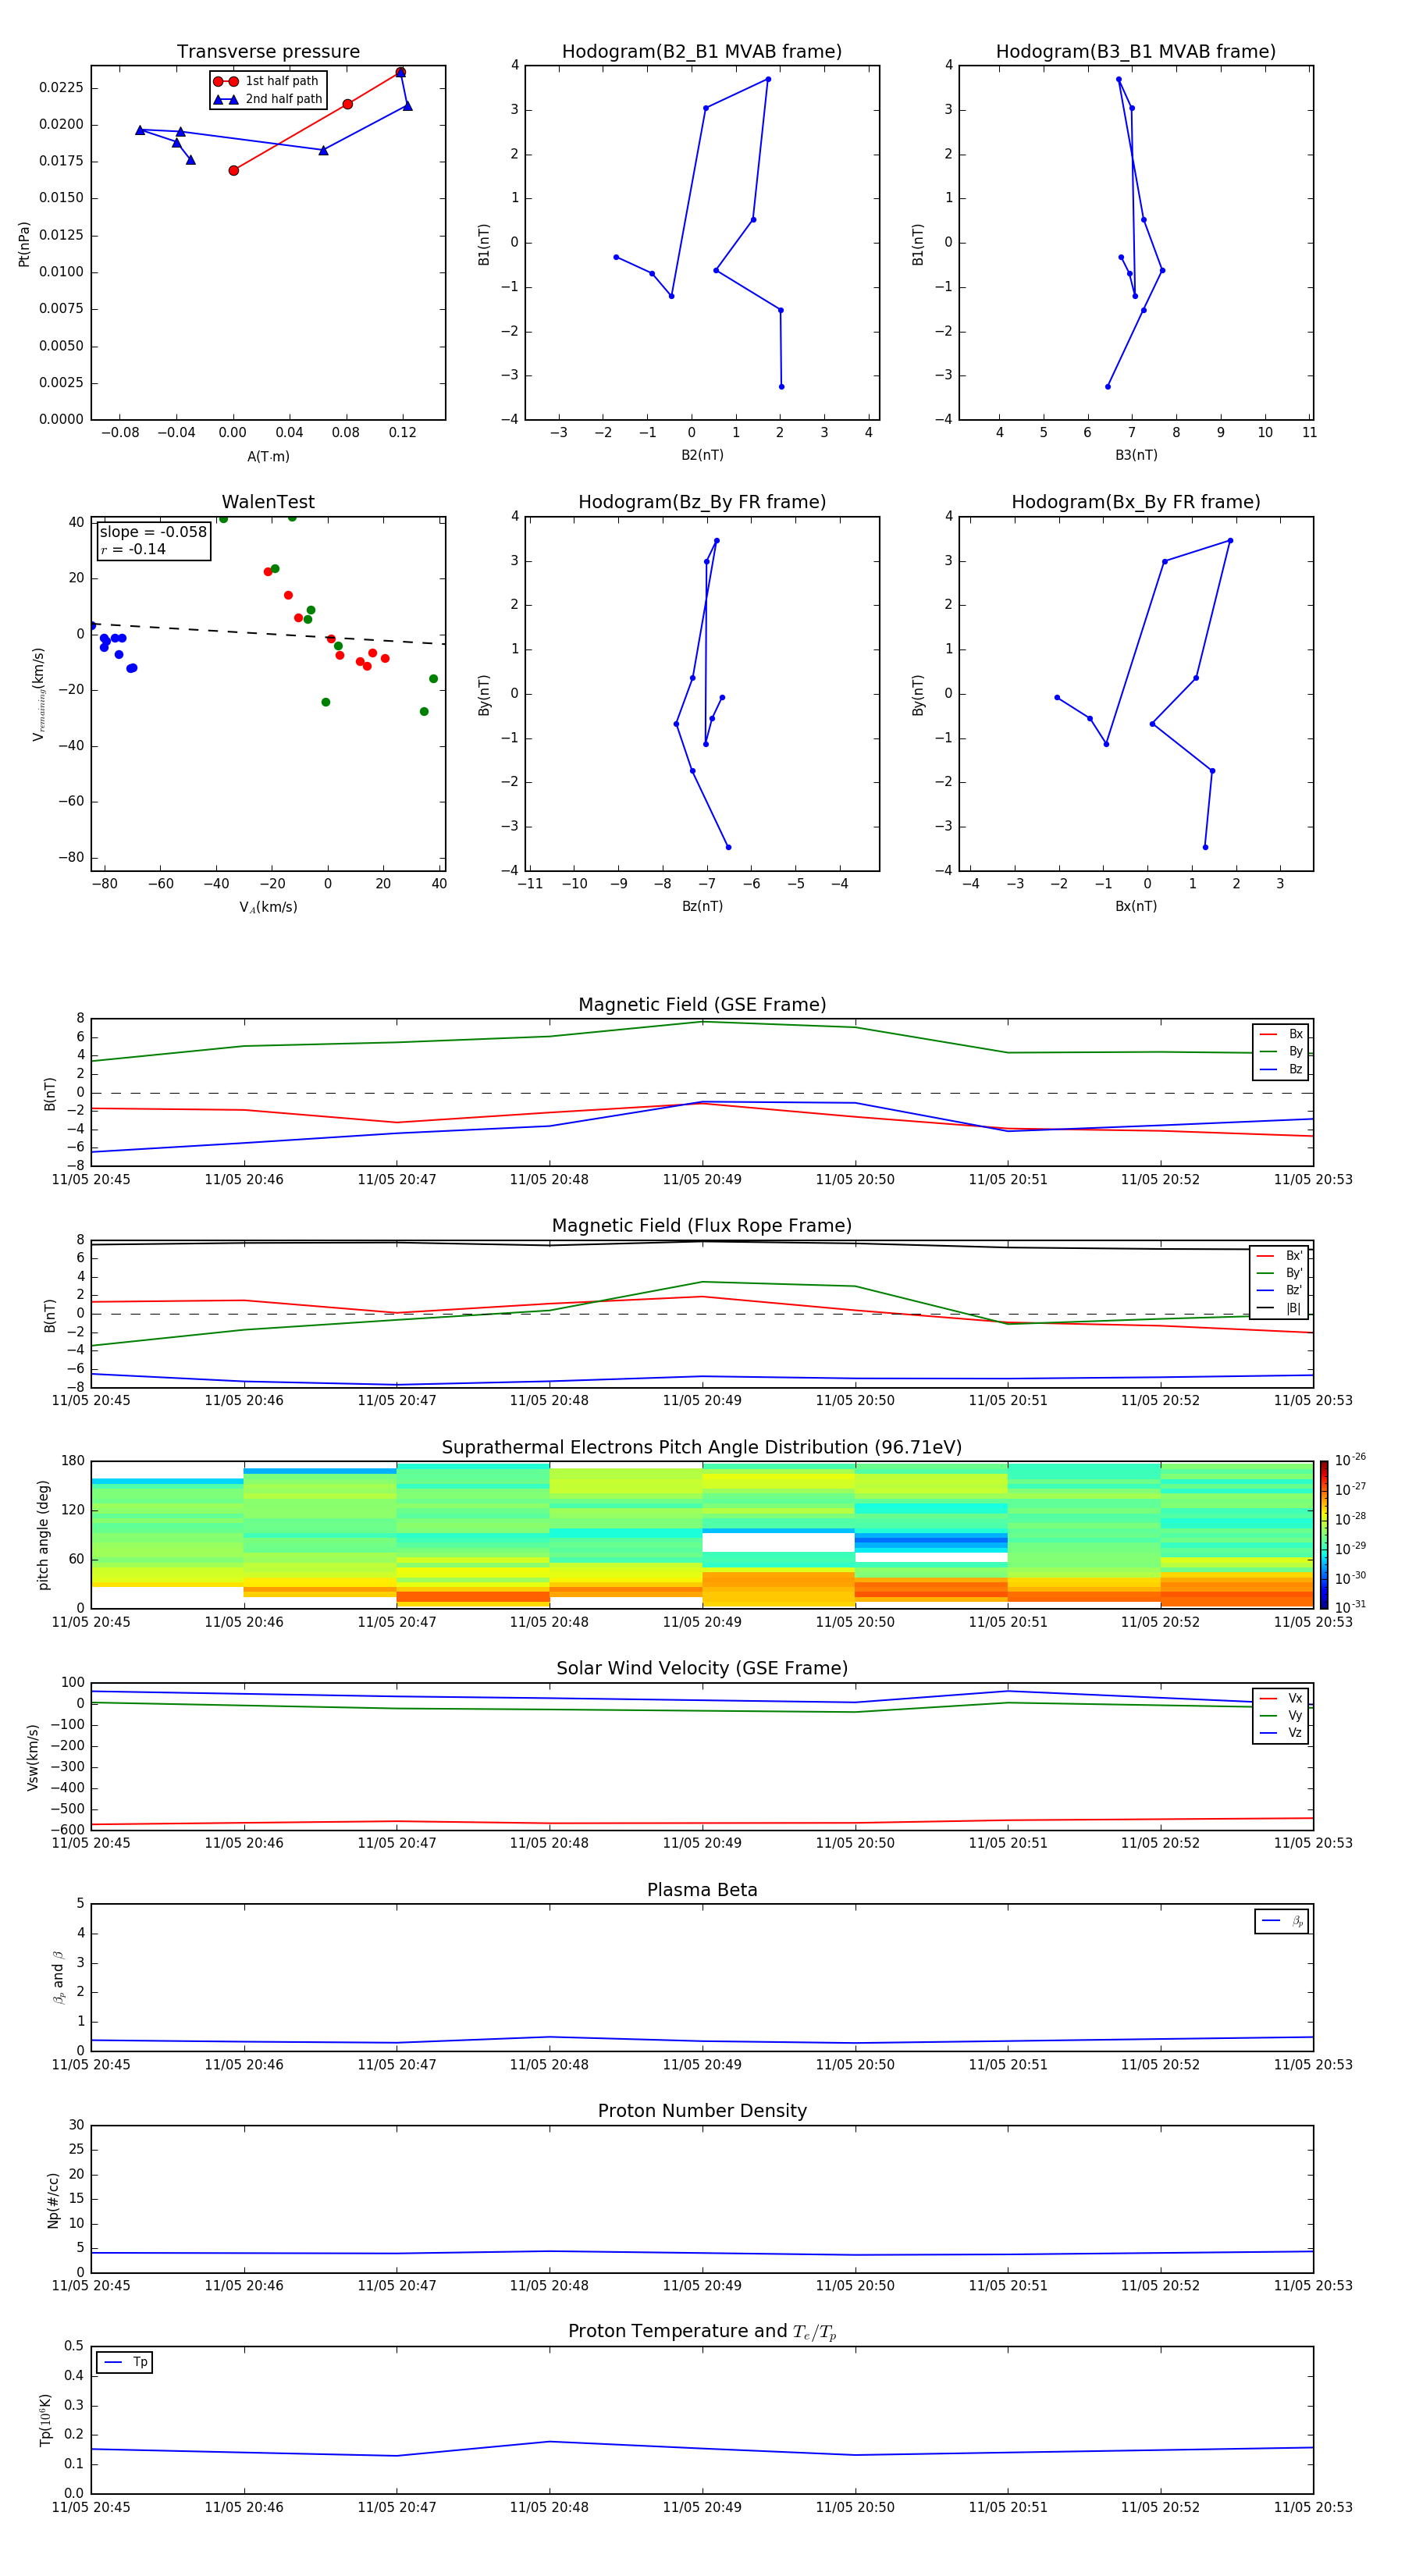Image resolution: width=1405 pixels, height=2576 pixels.
Task: Click the 'Np(#/cc)' y-axis label
Action: click(53, 2200)
